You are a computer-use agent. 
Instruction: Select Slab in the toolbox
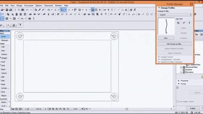[3, 77]
